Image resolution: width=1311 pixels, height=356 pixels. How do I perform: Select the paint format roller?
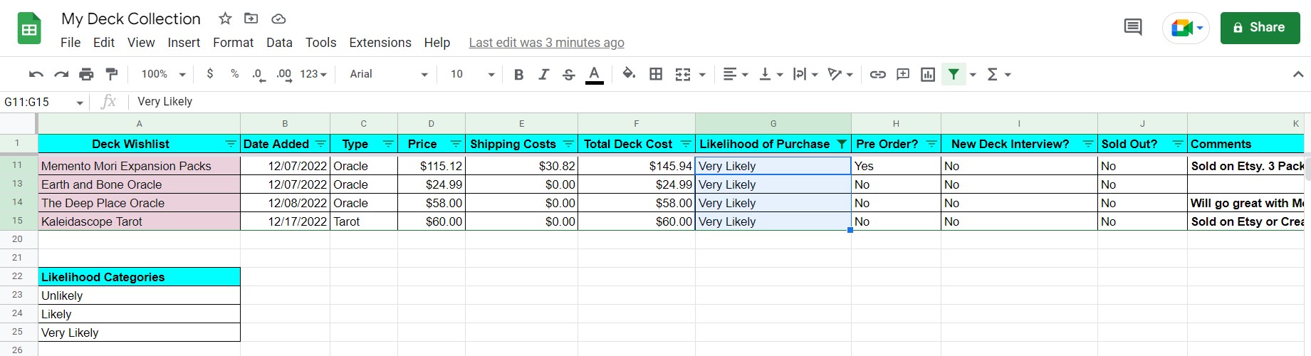pyautogui.click(x=112, y=74)
